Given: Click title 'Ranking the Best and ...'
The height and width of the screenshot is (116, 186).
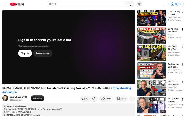Looking at the screenshot, I should point(173,65).
